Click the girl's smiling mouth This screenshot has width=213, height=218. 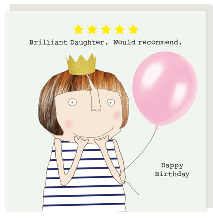pyautogui.click(x=93, y=133)
